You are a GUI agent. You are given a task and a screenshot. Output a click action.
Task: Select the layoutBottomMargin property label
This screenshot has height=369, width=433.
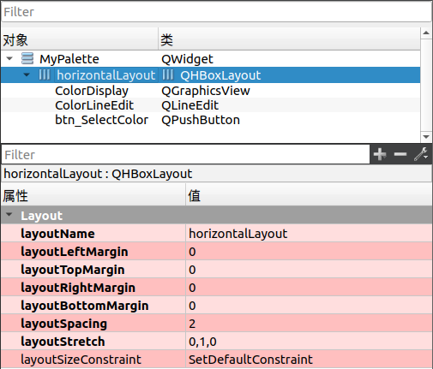click(85, 306)
